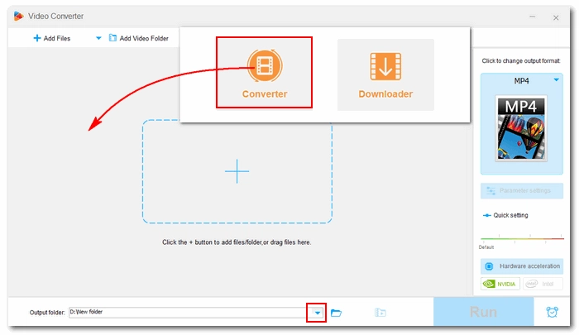Open the Downloader module
Screen dimensions: 579x335
click(x=385, y=74)
